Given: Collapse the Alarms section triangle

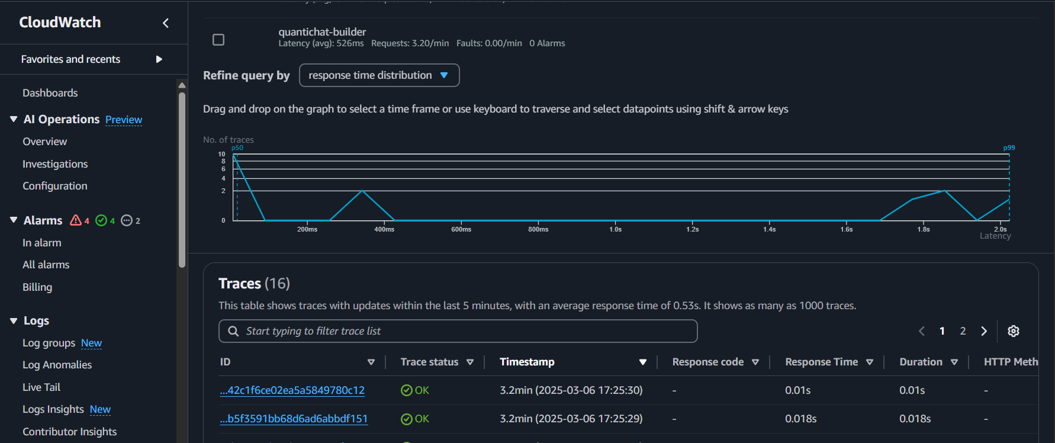Looking at the screenshot, I should pos(14,220).
